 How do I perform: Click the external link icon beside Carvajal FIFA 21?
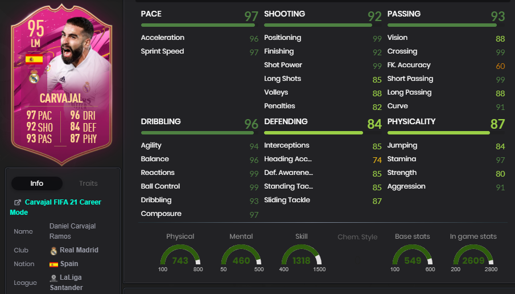(x=18, y=203)
